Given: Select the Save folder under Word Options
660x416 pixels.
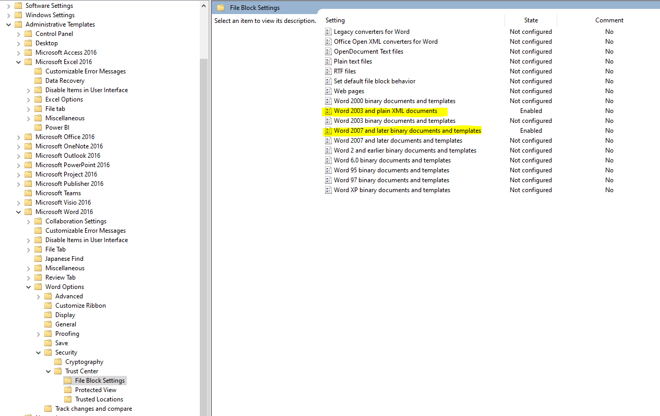Looking at the screenshot, I should (x=62, y=343).
